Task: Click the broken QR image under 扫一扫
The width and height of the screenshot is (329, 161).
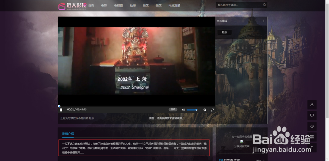Action: tap(242, 141)
